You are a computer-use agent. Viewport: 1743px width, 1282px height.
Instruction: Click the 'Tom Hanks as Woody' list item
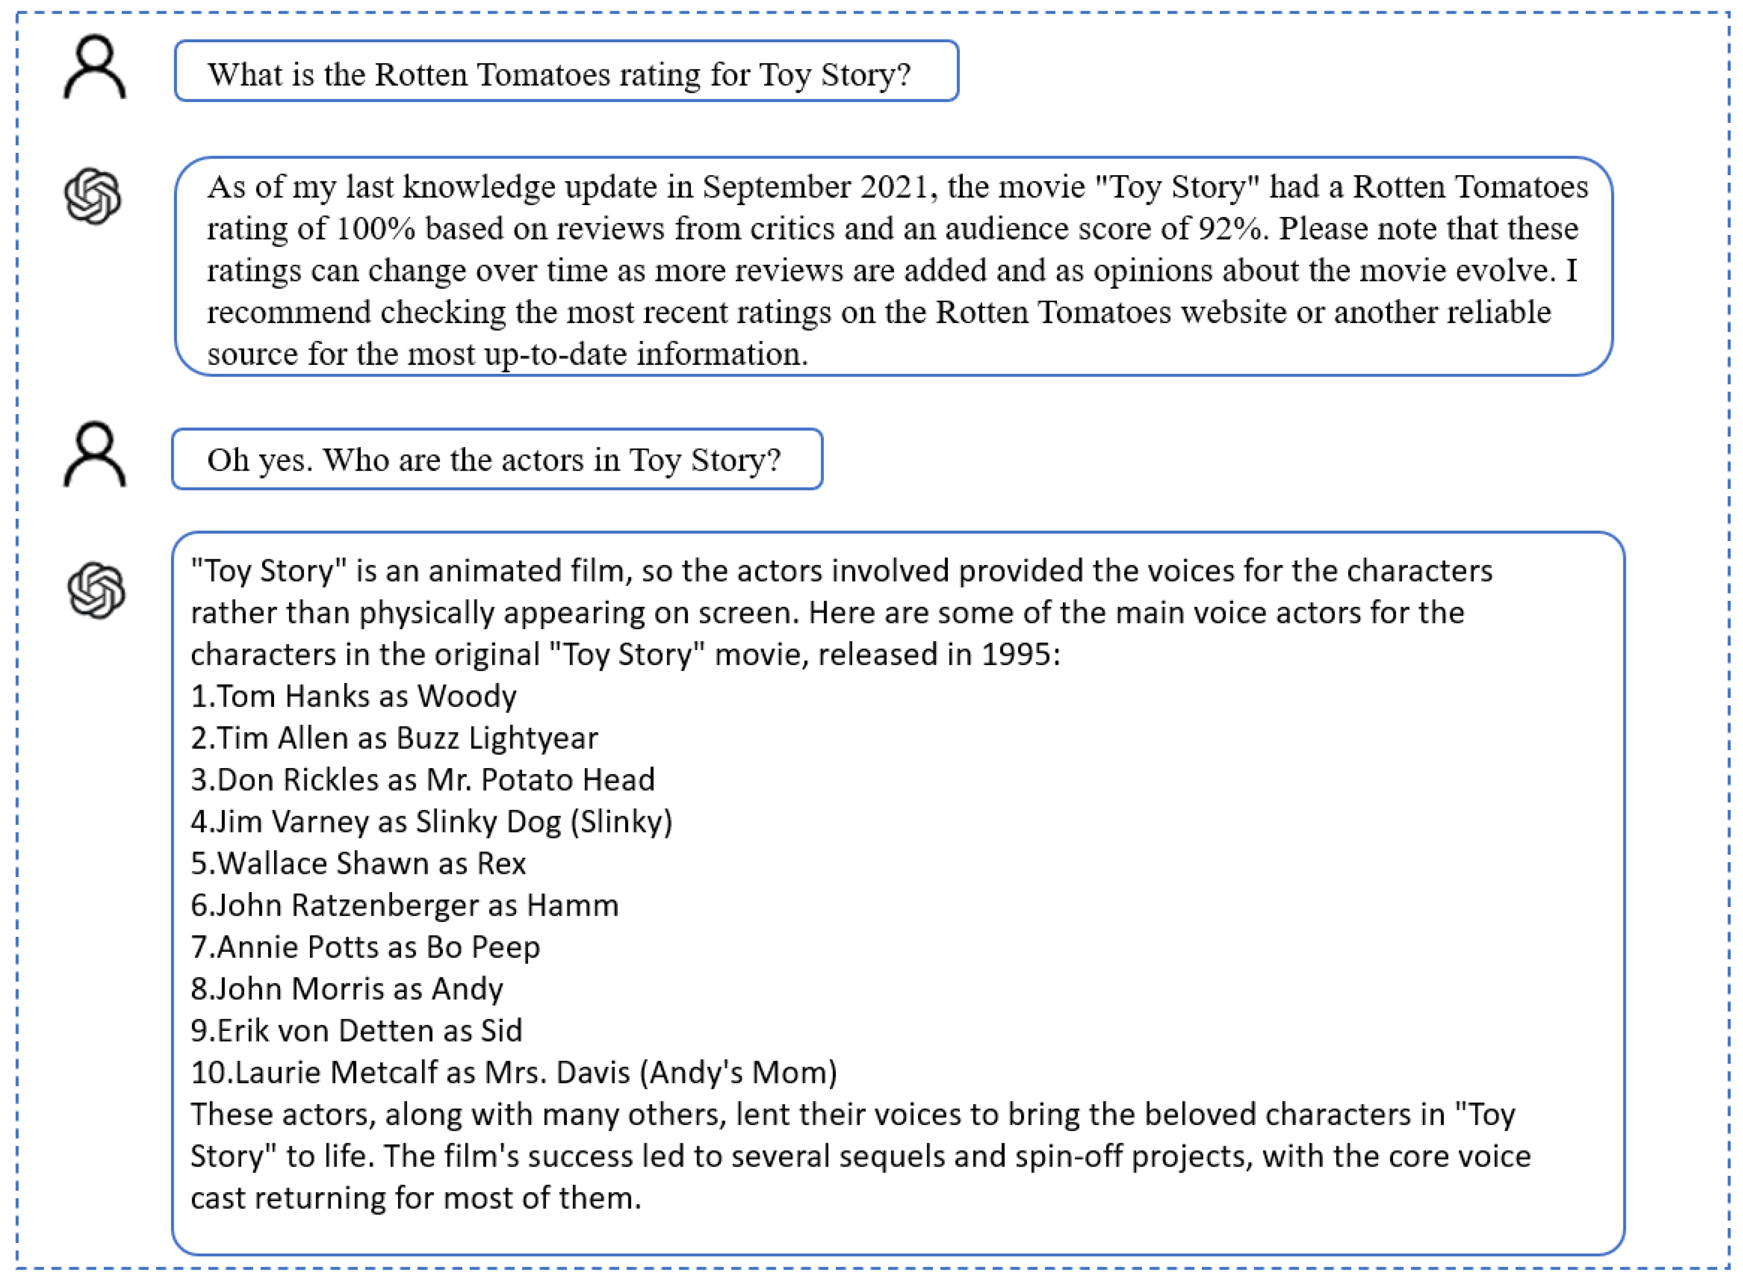coord(354,696)
